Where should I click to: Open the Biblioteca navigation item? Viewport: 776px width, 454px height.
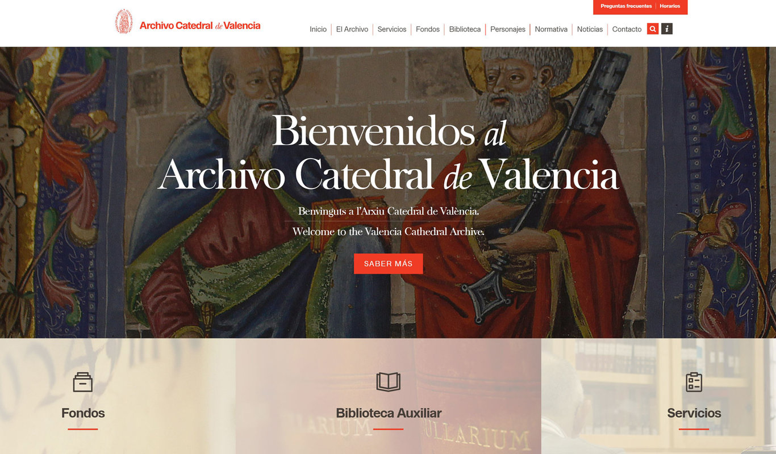point(465,29)
